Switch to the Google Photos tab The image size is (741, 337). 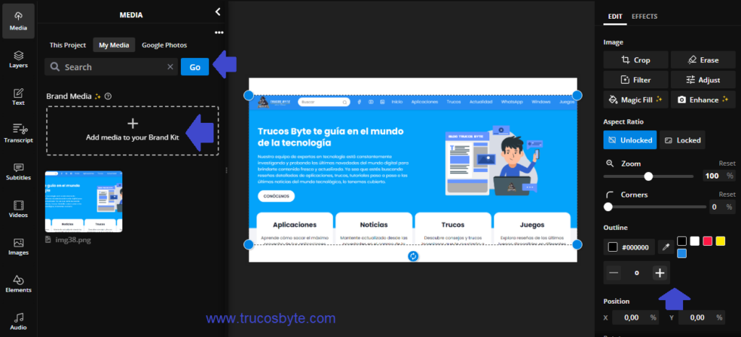coord(164,45)
